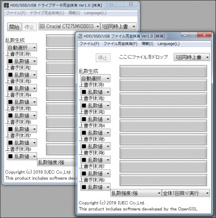This screenshot has height=218, width=216.
Task: Open 上書き抹消8 乱数値 dropdown in front window
Action: pos(95,187)
